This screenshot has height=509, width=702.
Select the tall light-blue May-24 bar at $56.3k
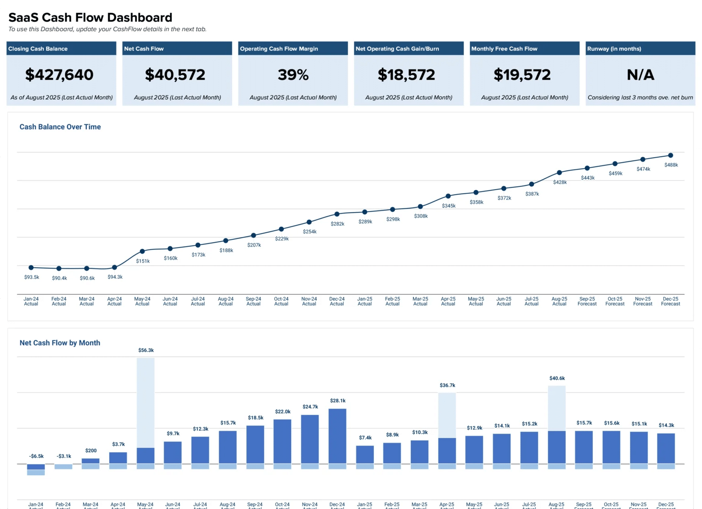click(x=145, y=402)
